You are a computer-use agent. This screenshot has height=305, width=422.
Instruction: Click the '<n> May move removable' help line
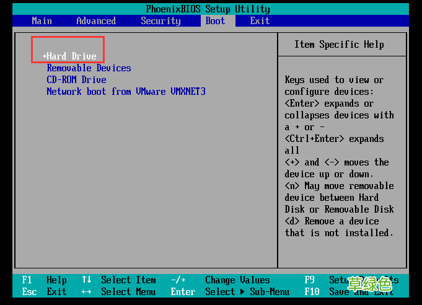[339, 186]
